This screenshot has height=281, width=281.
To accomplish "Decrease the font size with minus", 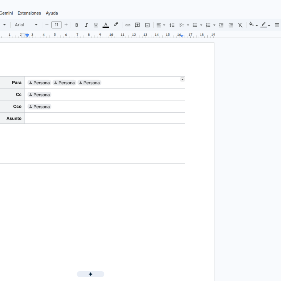I will (x=47, y=25).
